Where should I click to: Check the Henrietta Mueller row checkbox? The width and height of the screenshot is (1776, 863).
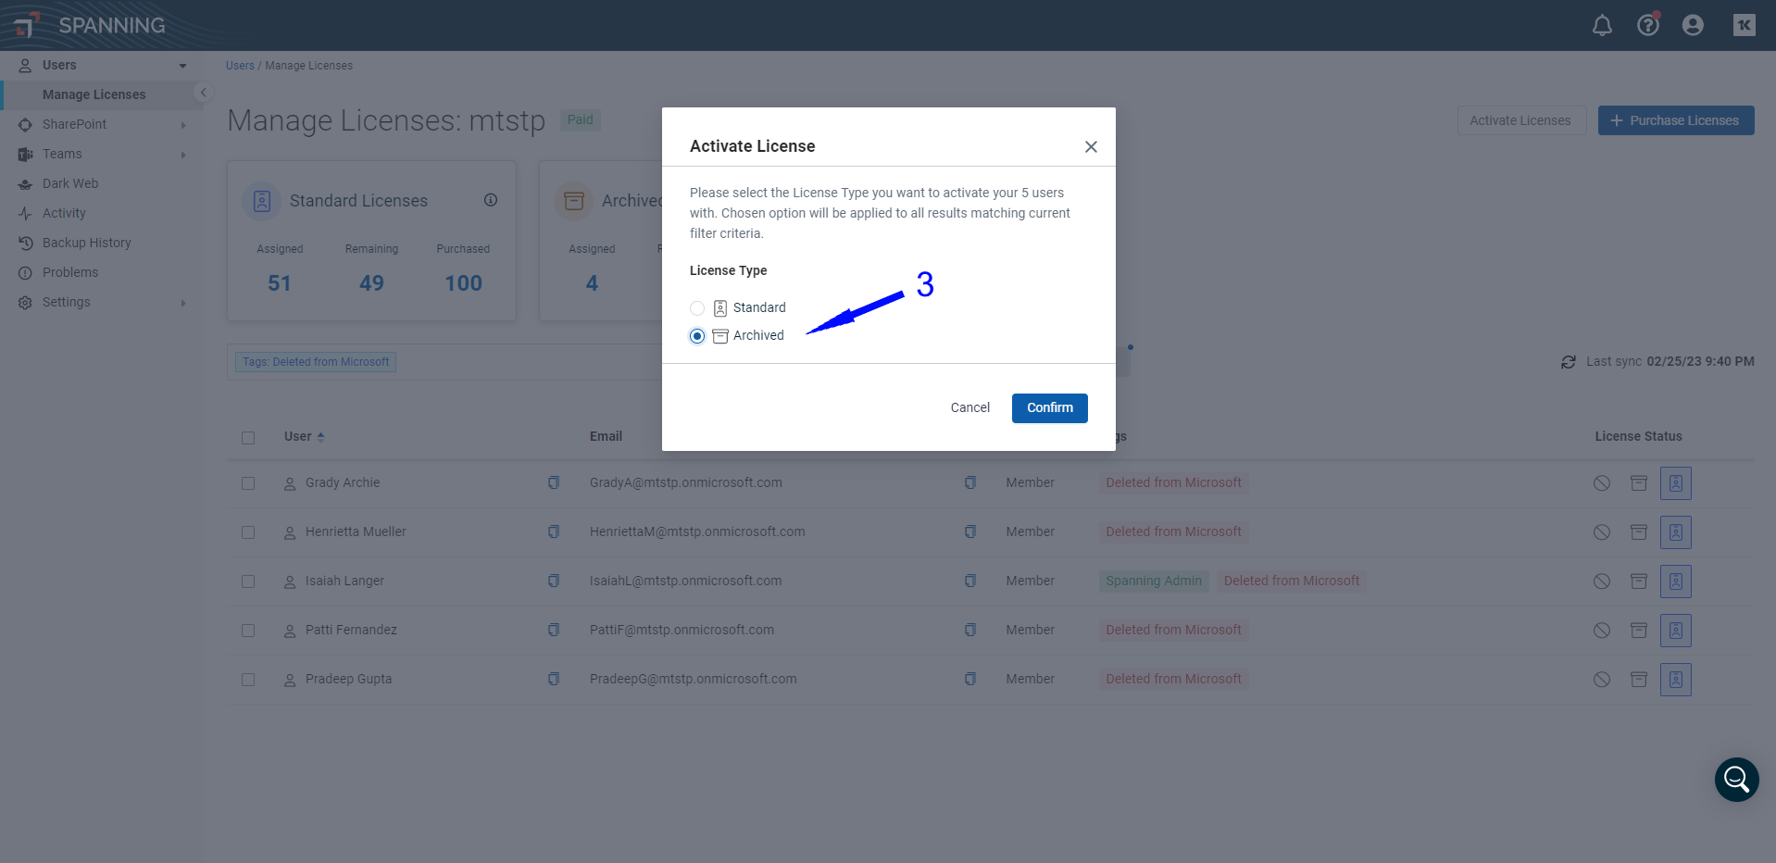point(248,532)
